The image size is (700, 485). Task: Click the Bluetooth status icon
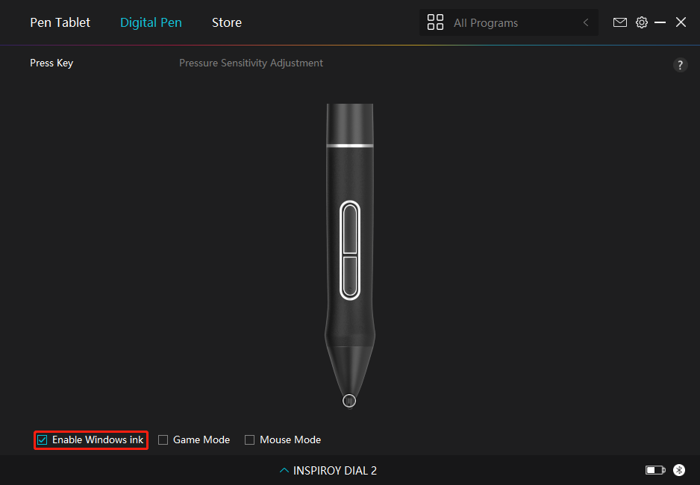point(679,470)
